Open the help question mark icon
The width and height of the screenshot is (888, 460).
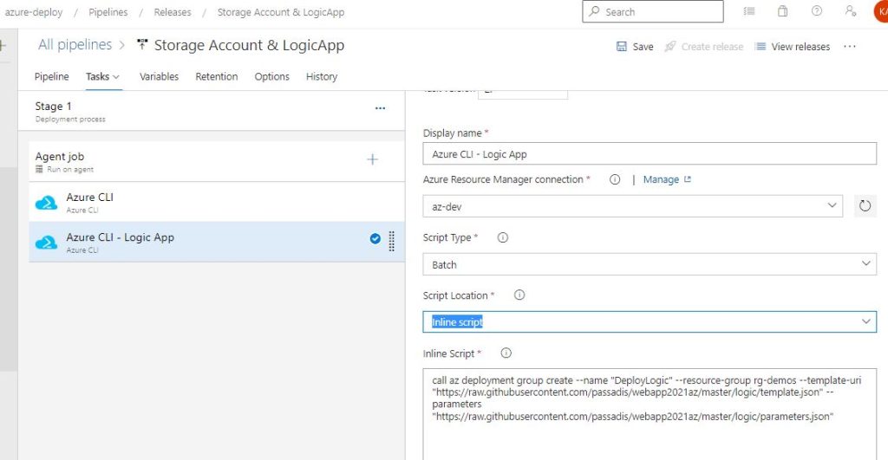(817, 10)
